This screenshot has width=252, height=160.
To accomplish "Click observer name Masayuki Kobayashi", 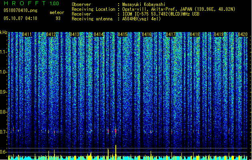I will 144,4.
